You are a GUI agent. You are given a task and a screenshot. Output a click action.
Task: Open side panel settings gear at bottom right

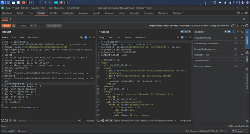tap(247, 121)
